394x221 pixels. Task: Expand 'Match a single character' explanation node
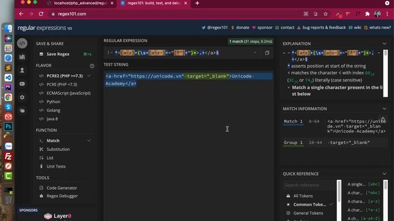289,87
